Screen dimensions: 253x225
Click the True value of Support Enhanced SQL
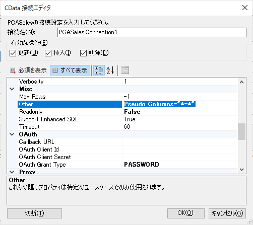pos(130,119)
